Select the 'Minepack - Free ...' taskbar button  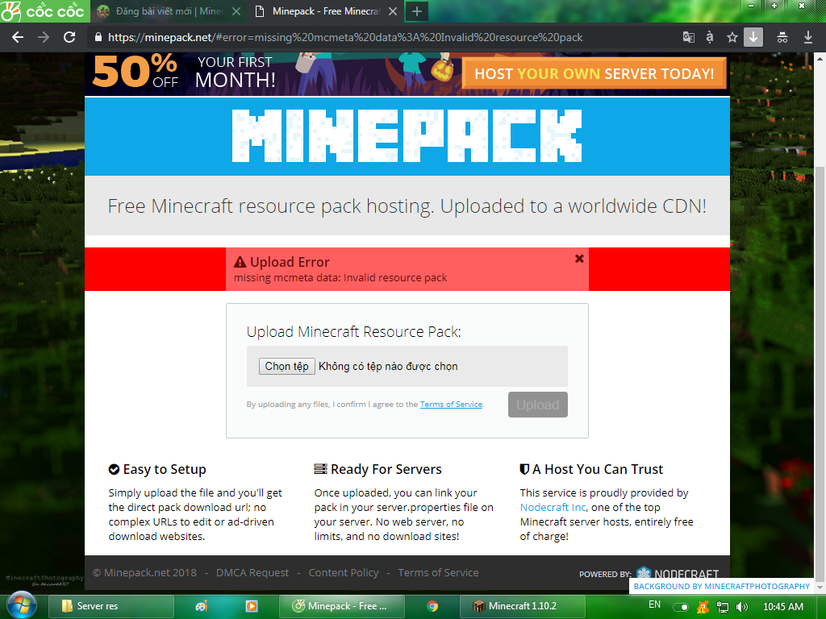coord(341,606)
